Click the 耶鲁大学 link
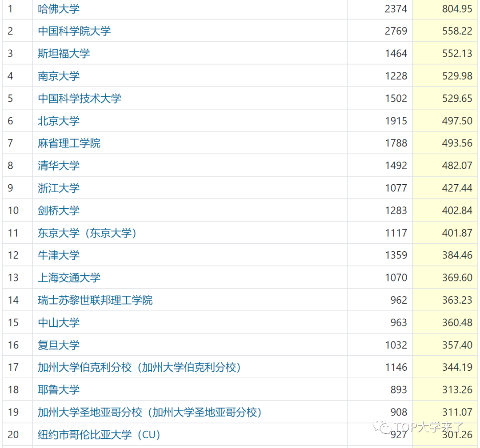 pos(59,390)
